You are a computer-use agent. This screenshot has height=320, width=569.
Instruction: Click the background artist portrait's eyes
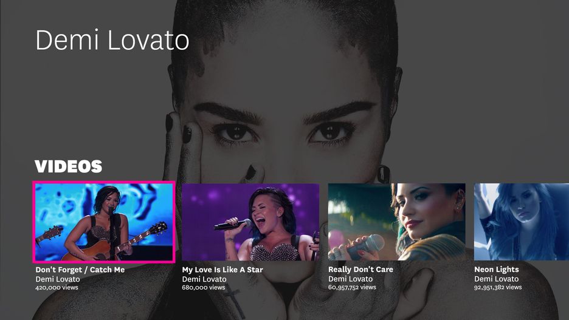click(x=283, y=134)
